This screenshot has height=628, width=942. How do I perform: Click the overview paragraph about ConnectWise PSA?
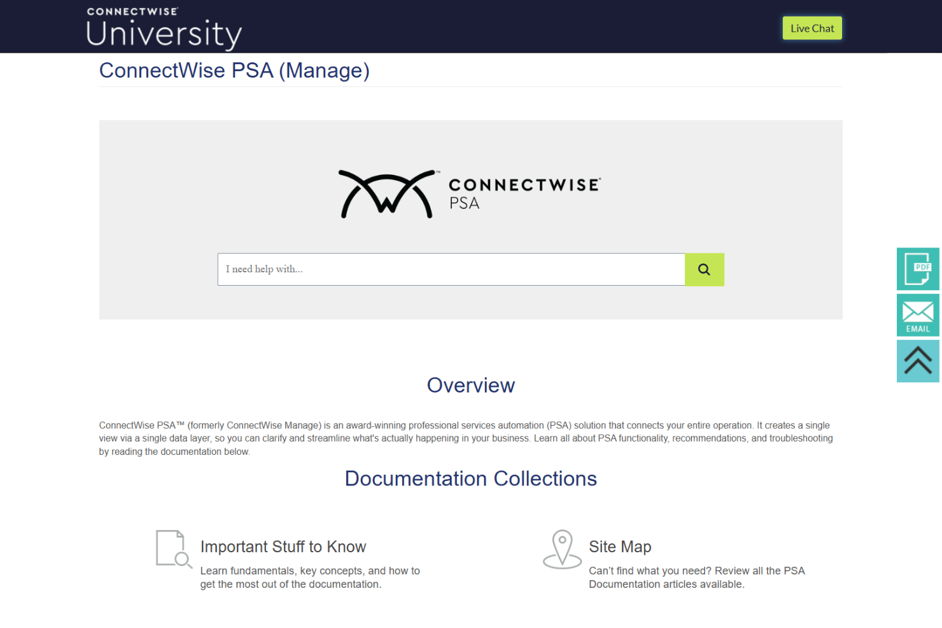coord(466,438)
